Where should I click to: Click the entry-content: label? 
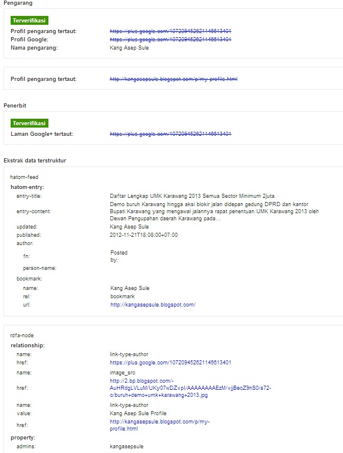(x=34, y=211)
